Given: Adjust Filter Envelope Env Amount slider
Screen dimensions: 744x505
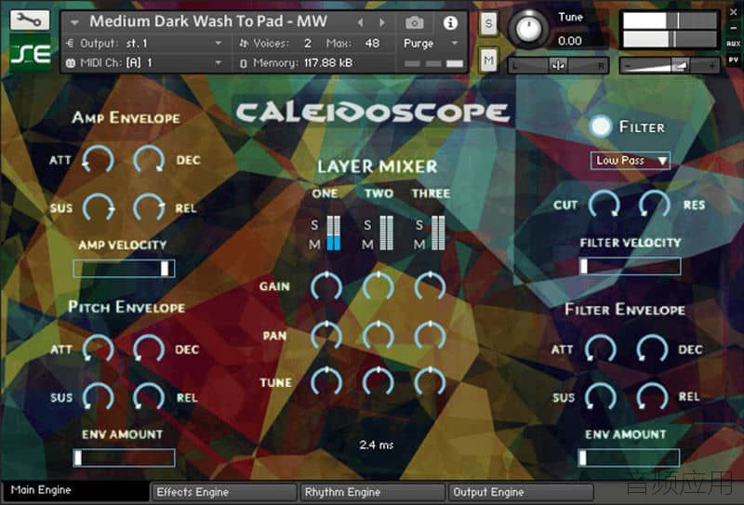Looking at the screenshot, I should coord(630,458).
